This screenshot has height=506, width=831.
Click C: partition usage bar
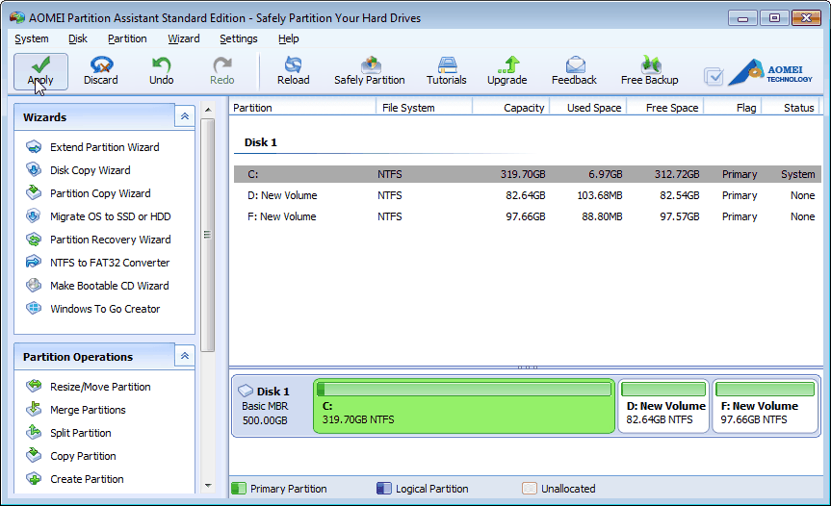point(464,389)
